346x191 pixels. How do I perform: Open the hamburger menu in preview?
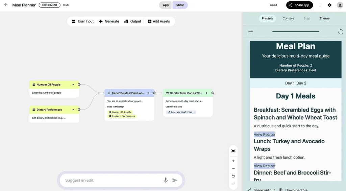point(251,32)
